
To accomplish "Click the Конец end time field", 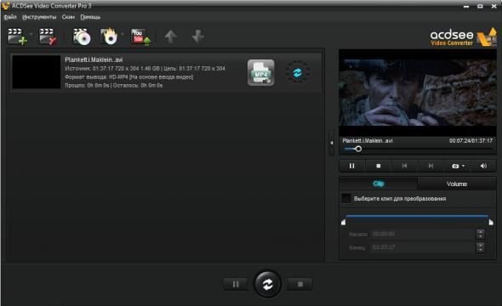I will click(423, 247).
